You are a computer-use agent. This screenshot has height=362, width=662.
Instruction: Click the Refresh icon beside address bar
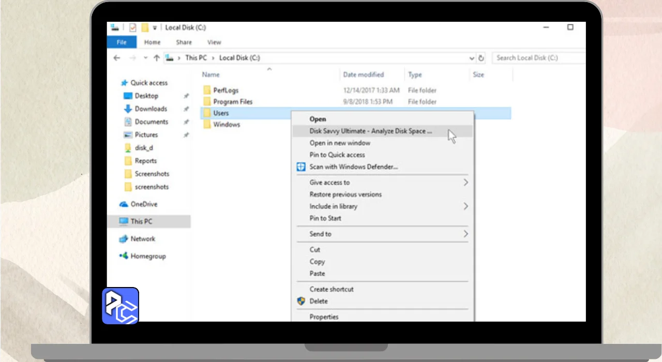pos(482,58)
